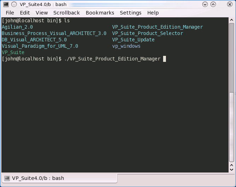This screenshot has height=187, width=236.
Task: Click the terminal icon on the bash tab
Action: 7,178
